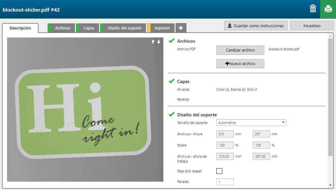Click the Nuevo archivo button
This screenshot has height=190, width=336.
point(240,63)
